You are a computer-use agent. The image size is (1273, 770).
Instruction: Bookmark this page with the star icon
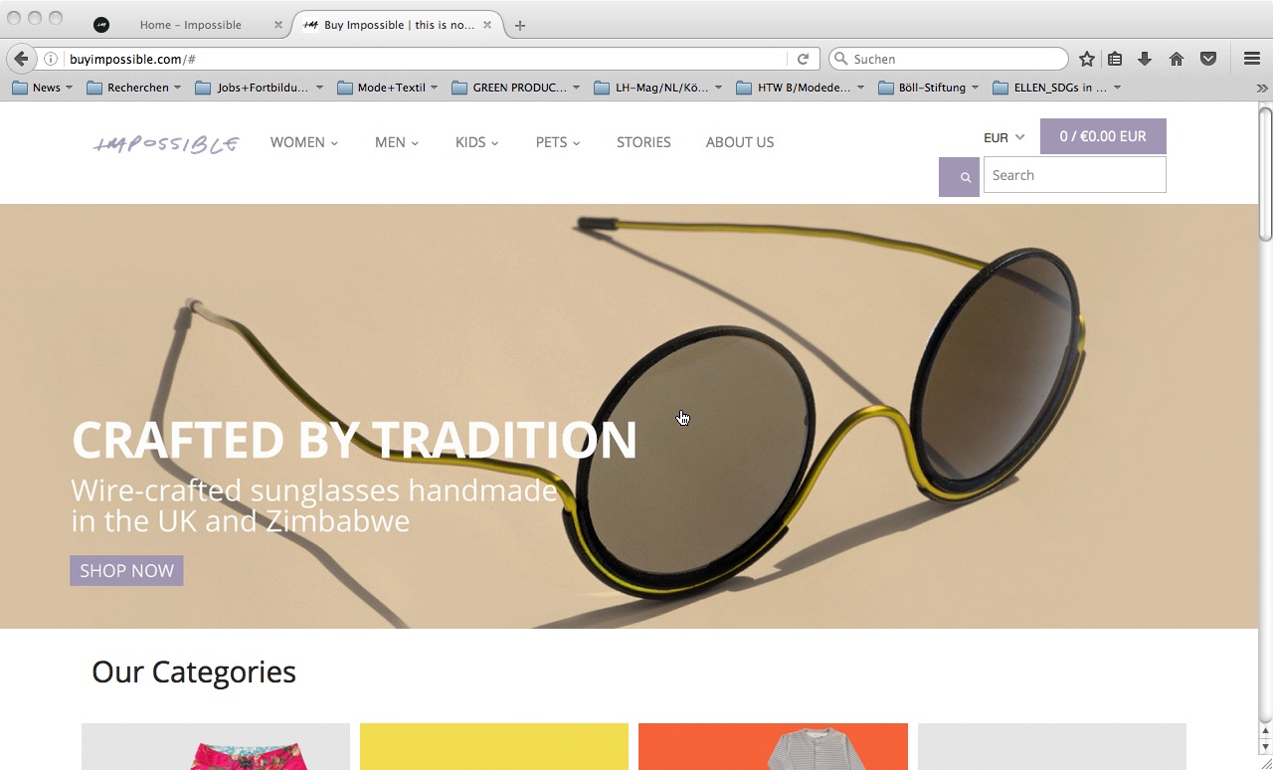(x=1087, y=59)
